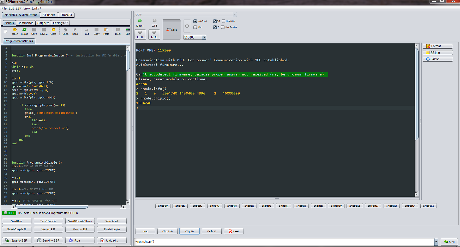The image size is (460, 247).
Task: Toggle the DTR signal button
Action: [x=140, y=34]
